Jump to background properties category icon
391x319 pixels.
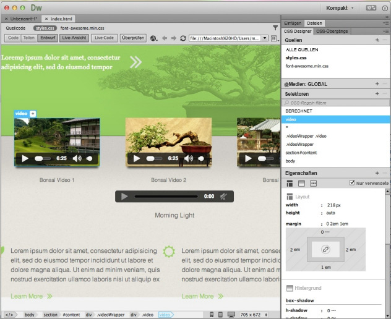(301, 184)
